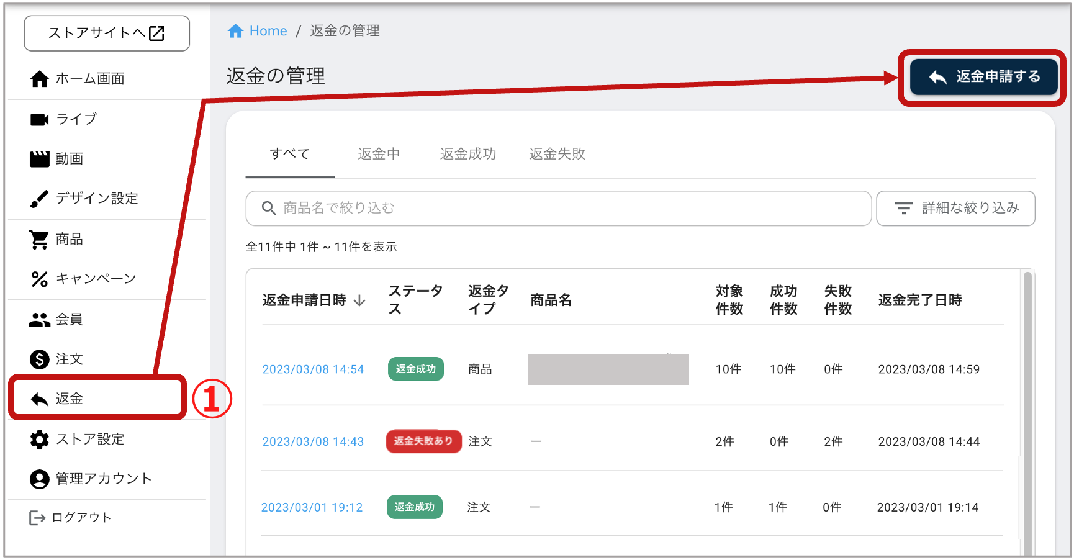Click the gear icon for ストア設定
Screen dimensions: 1074x560
[x=40, y=440]
